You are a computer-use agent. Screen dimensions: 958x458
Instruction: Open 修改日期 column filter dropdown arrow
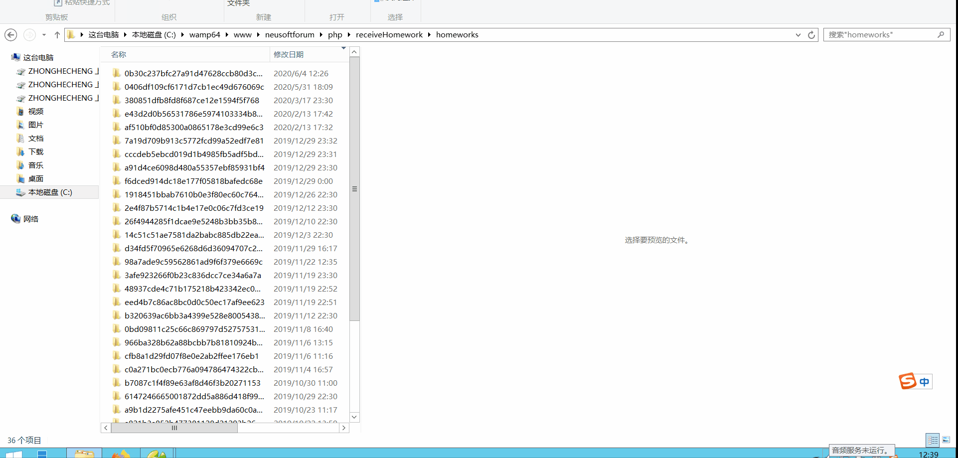[343, 48]
